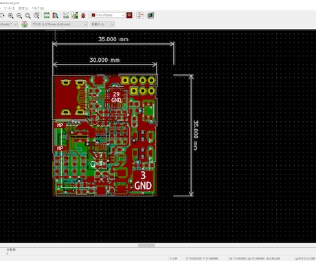Screen dimensions: 316x261
Task: Toggle the auto track width icon
Action: [25, 24]
